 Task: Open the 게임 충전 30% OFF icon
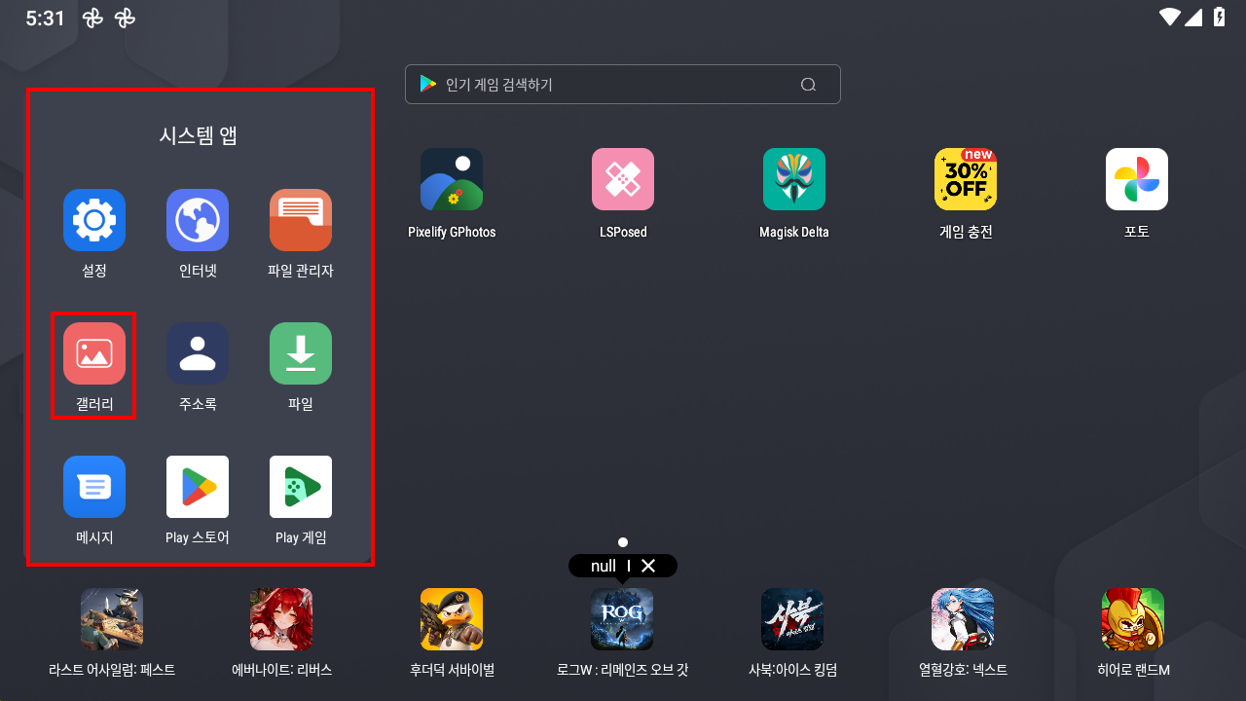tap(966, 179)
